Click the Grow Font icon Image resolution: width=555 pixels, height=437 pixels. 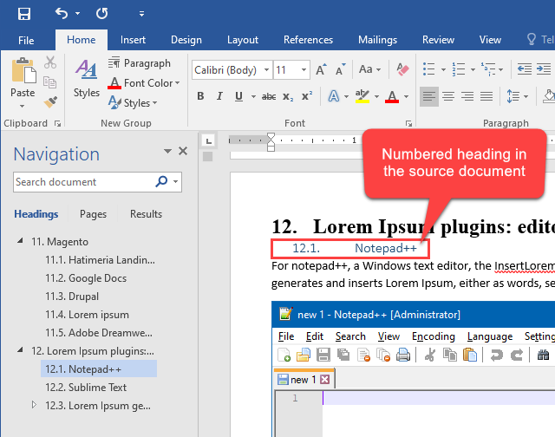[321, 69]
